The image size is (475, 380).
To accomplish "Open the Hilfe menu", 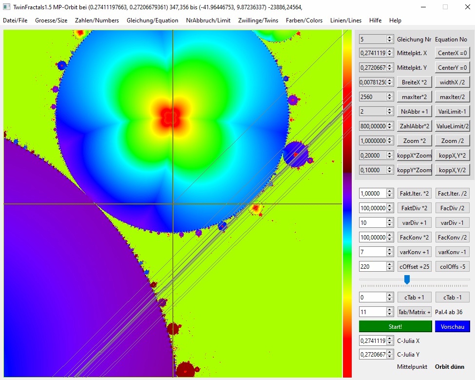I will [x=375, y=20].
